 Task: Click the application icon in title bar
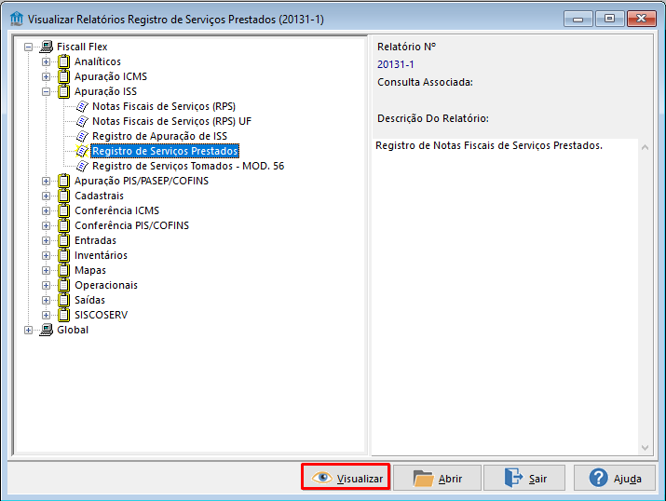(17, 20)
